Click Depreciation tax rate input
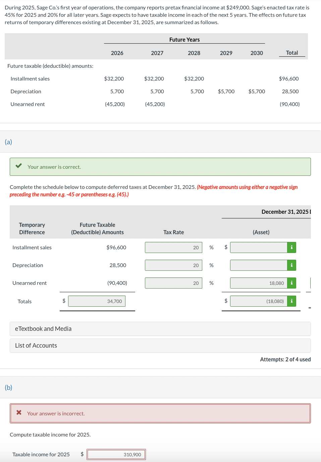Screen dimensions: 321x462 (173, 265)
